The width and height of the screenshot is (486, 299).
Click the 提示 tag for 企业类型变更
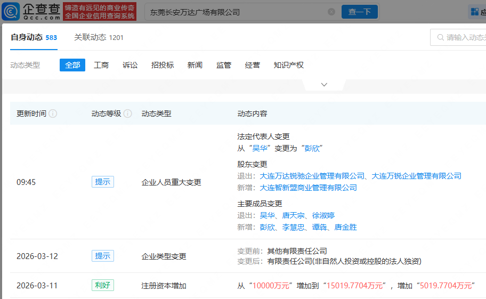point(102,256)
